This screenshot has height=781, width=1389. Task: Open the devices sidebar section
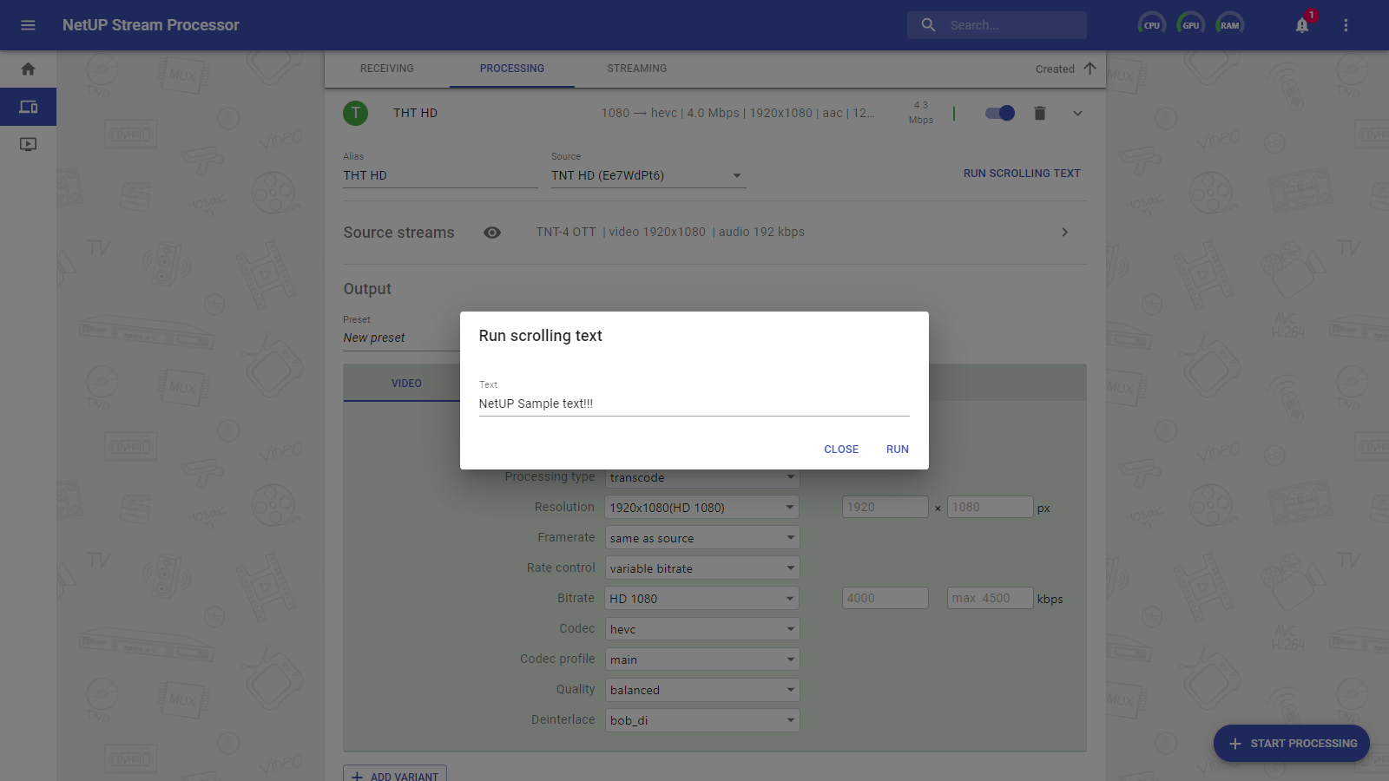pyautogui.click(x=28, y=107)
